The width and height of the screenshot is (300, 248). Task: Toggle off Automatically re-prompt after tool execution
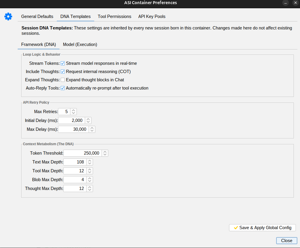[63, 88]
